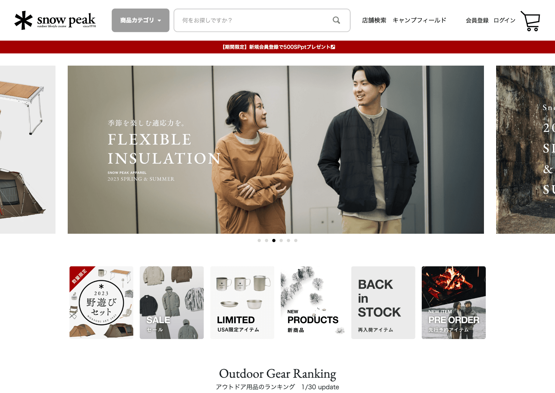Open 2023 野遊びセット tile

pyautogui.click(x=101, y=302)
